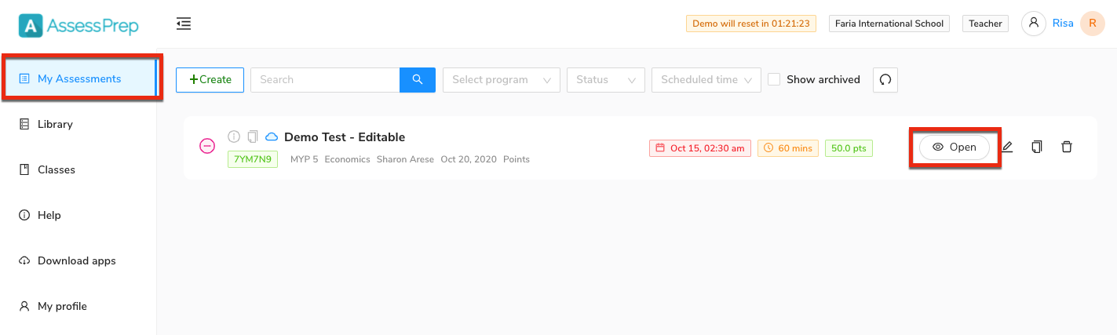Image resolution: width=1117 pixels, height=335 pixels.
Task: Duplicate Demo Test with the copy icon
Action: 1037,147
